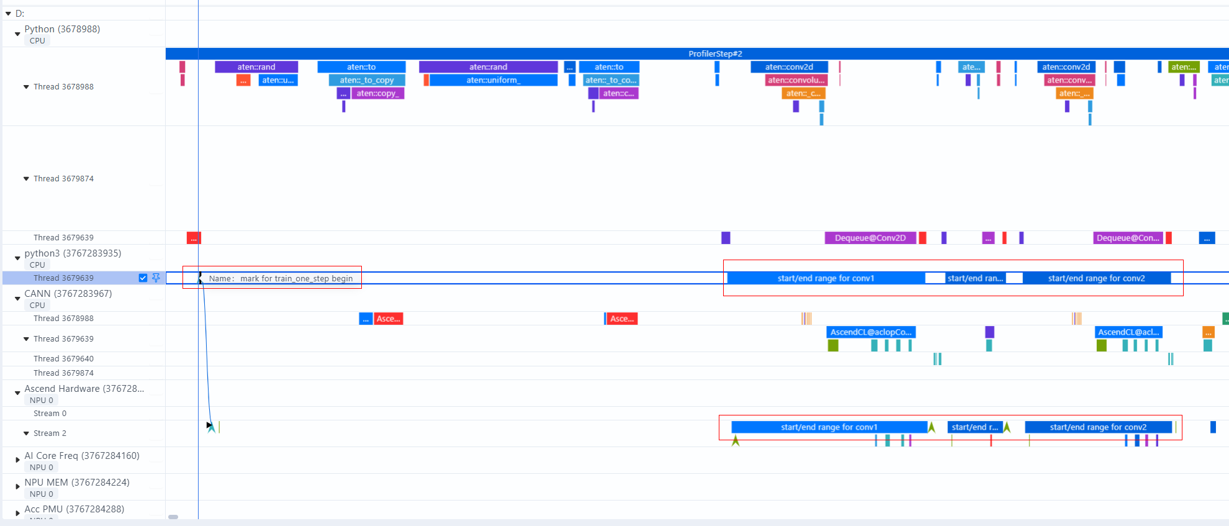Screen dimensions: 1229x526
Task: Select the AscendCL@acl... slice
Action: (x=1128, y=332)
